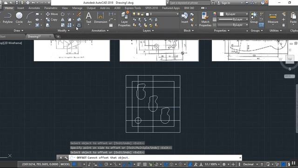Screen dimensions: 298x168
Task: Click the Fillet tool icon
Action: (x=69, y=20)
